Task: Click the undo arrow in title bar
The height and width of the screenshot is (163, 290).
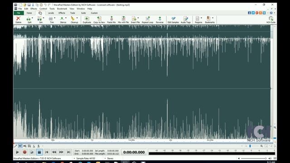Action: point(45,5)
